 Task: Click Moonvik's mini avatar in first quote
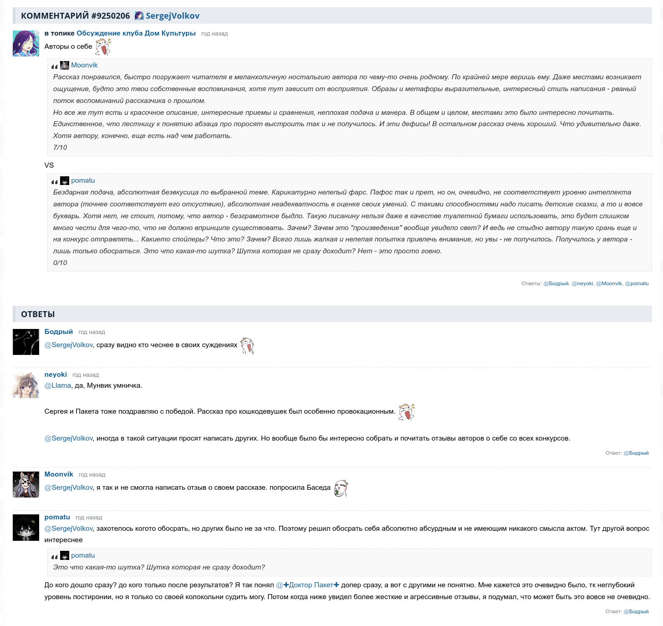(x=65, y=65)
